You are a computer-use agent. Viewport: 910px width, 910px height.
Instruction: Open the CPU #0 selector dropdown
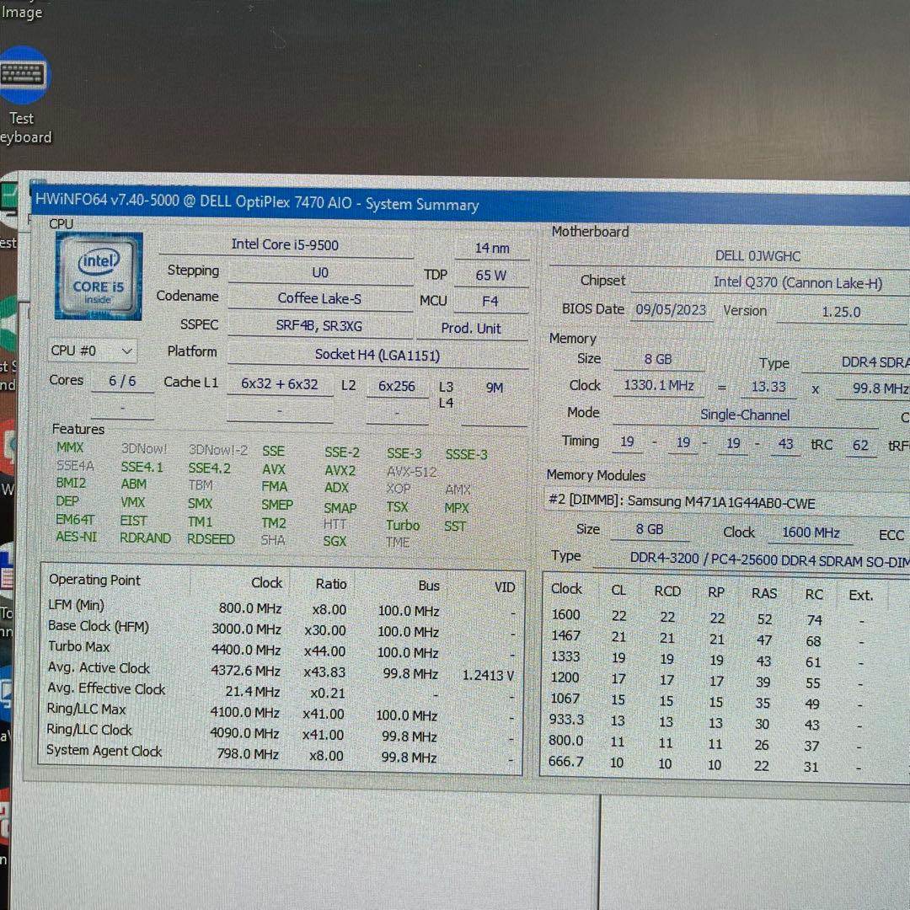pyautogui.click(x=91, y=351)
